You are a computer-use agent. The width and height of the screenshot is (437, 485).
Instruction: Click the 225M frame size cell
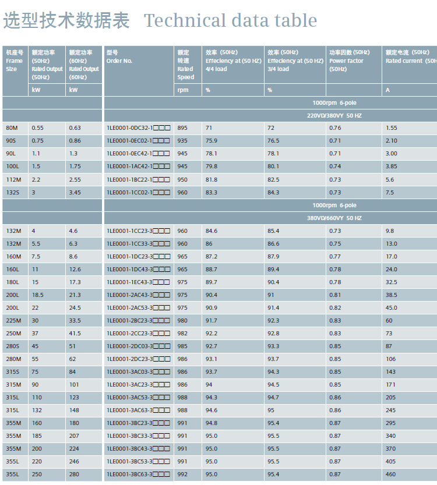(15, 320)
